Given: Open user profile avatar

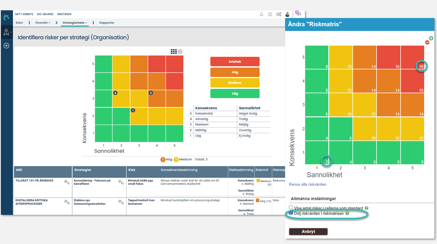Looking at the screenshot, I should click(x=288, y=14).
